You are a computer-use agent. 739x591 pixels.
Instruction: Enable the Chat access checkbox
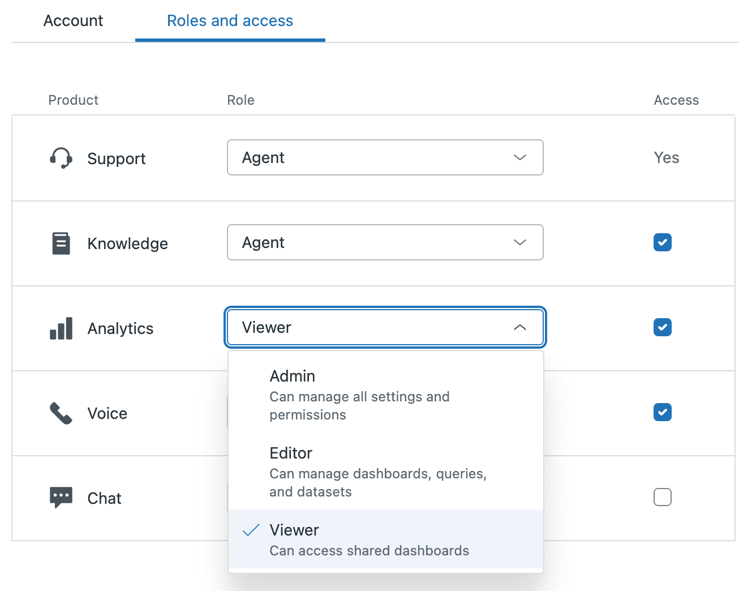662,497
